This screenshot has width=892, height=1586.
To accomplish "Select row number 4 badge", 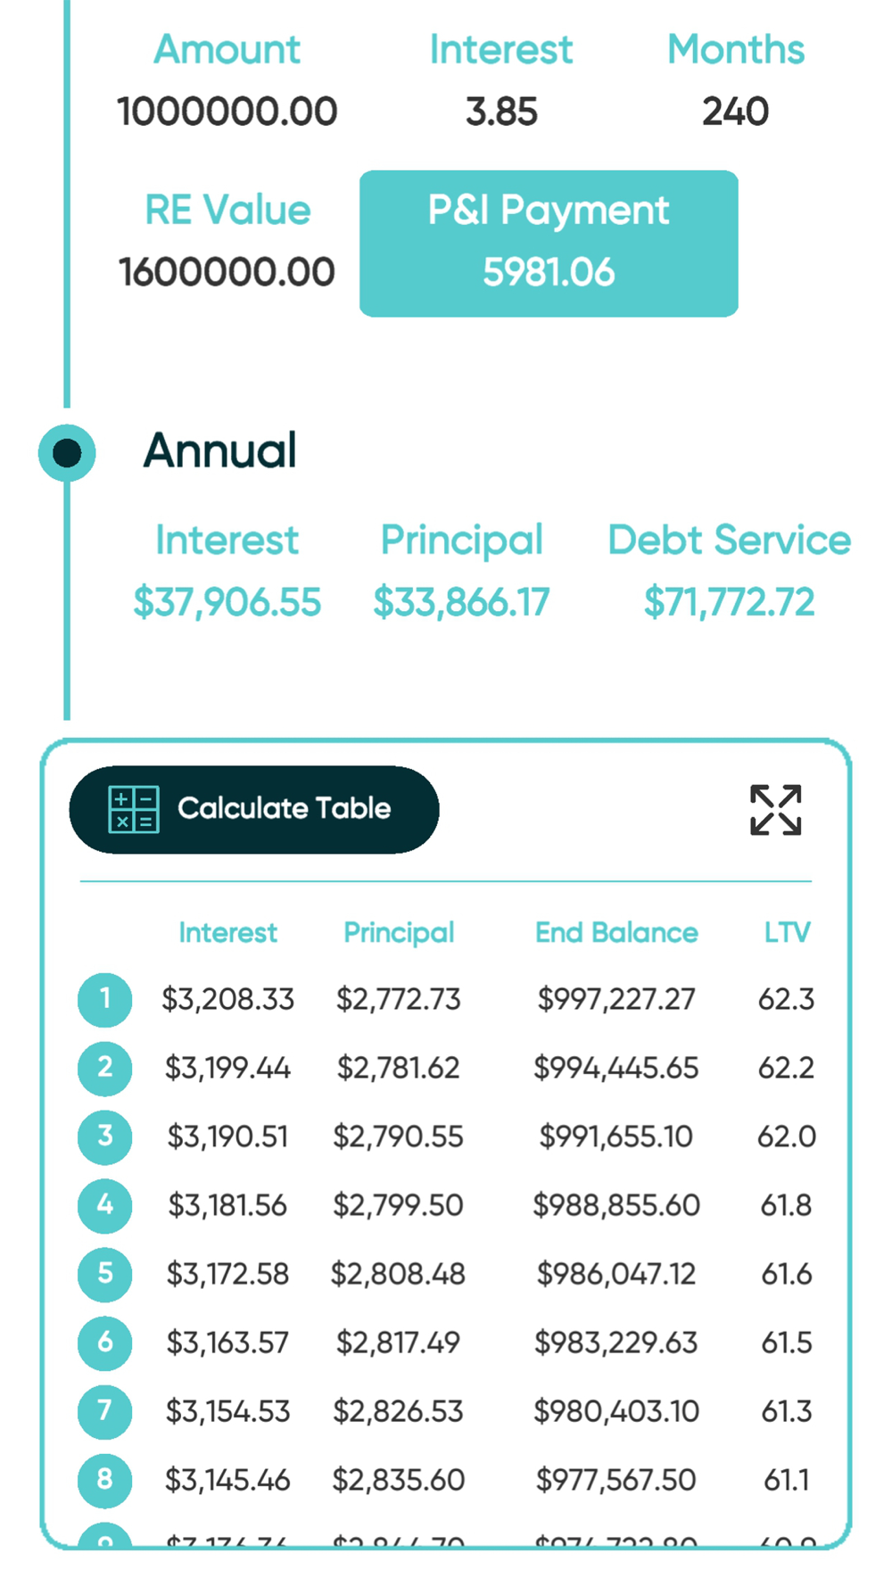I will [x=105, y=1205].
